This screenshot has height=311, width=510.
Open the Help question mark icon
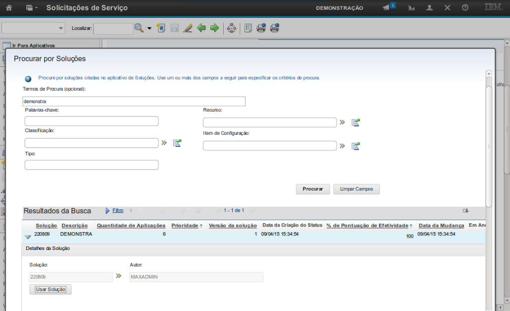pyautogui.click(x=465, y=8)
